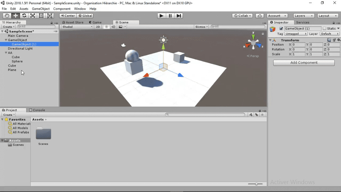
Task: Pause playback with the pause button
Action: coord(170,15)
